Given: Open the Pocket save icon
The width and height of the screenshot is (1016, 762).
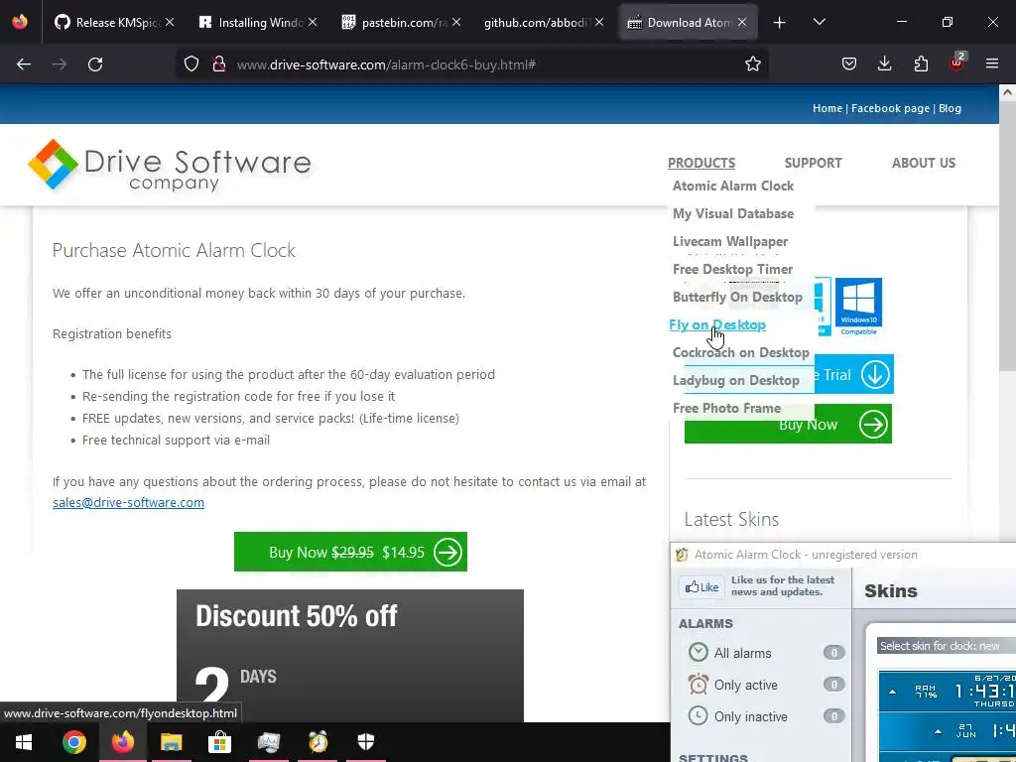Looking at the screenshot, I should pos(849,64).
